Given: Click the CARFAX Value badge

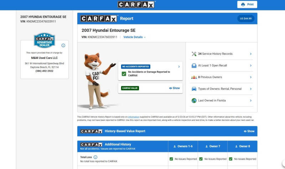Looking at the screenshot, I should 130,88.
